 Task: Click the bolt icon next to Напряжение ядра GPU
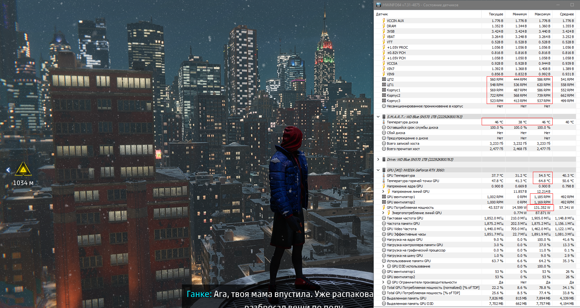[384, 186]
